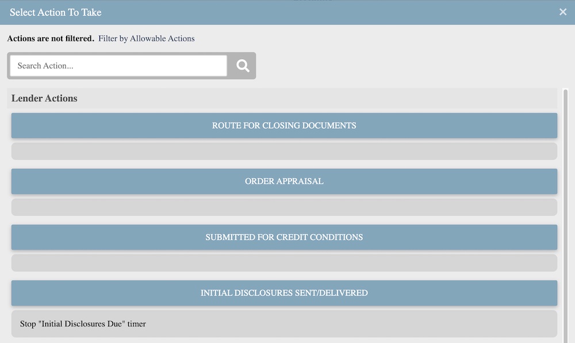Click the Select Action To Take title
575x343 pixels.
tap(55, 12)
